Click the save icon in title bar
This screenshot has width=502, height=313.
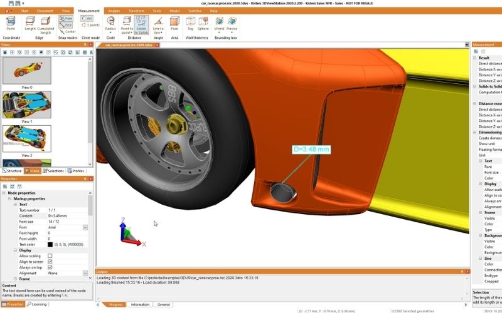(x=11, y=3)
